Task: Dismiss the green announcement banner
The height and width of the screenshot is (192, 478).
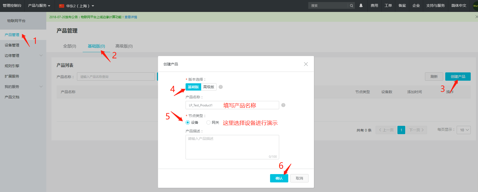Action: [476, 17]
